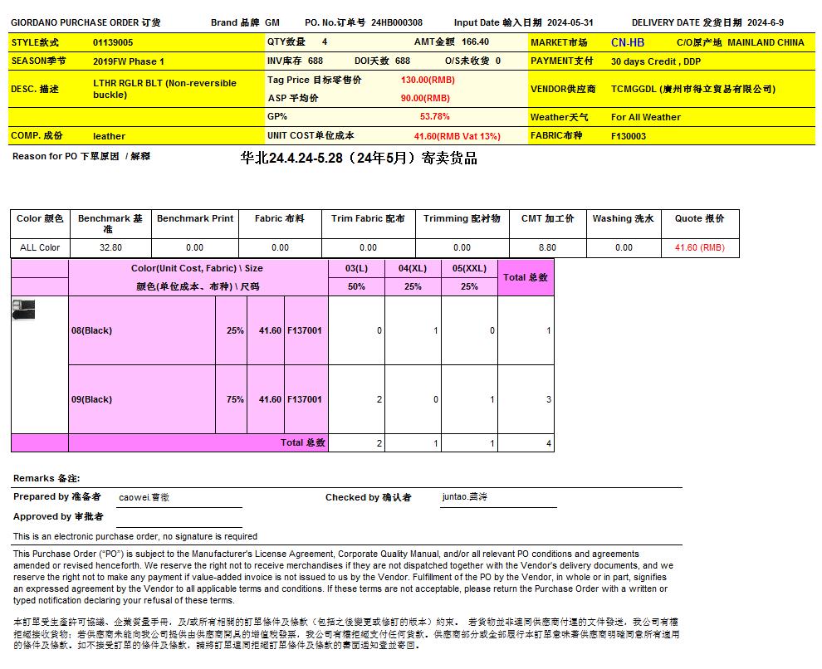The height and width of the screenshot is (669, 822).
Task: Click the 30 days Credit payment terms
Action: (x=655, y=61)
